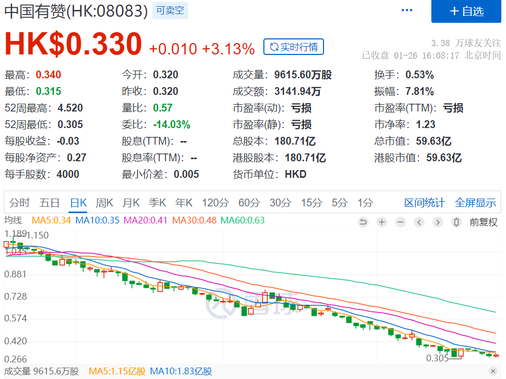The image size is (506, 379).
Task: Click 货币单位 value HKD
Action: 296,174
